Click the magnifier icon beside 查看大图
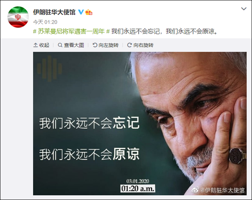The height and width of the screenshot is (200, 252). (60, 45)
